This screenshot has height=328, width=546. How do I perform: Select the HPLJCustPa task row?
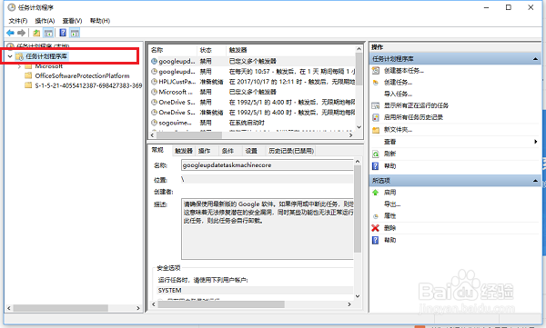(x=253, y=82)
